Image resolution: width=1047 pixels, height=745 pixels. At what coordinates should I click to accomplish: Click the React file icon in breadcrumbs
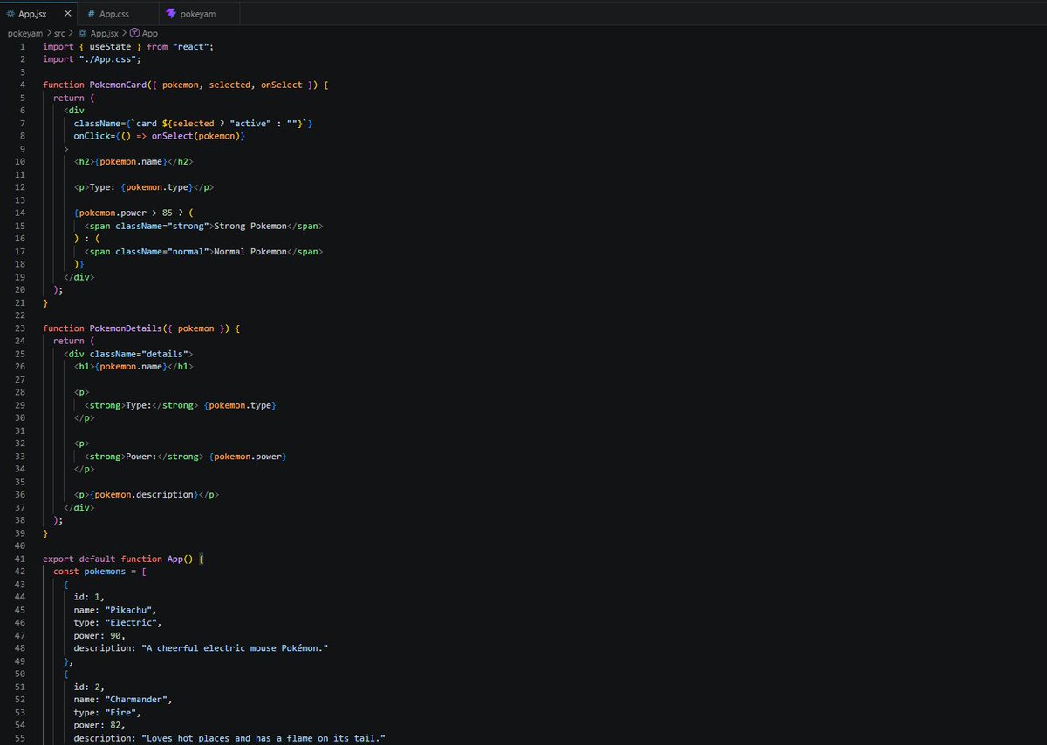(83, 33)
